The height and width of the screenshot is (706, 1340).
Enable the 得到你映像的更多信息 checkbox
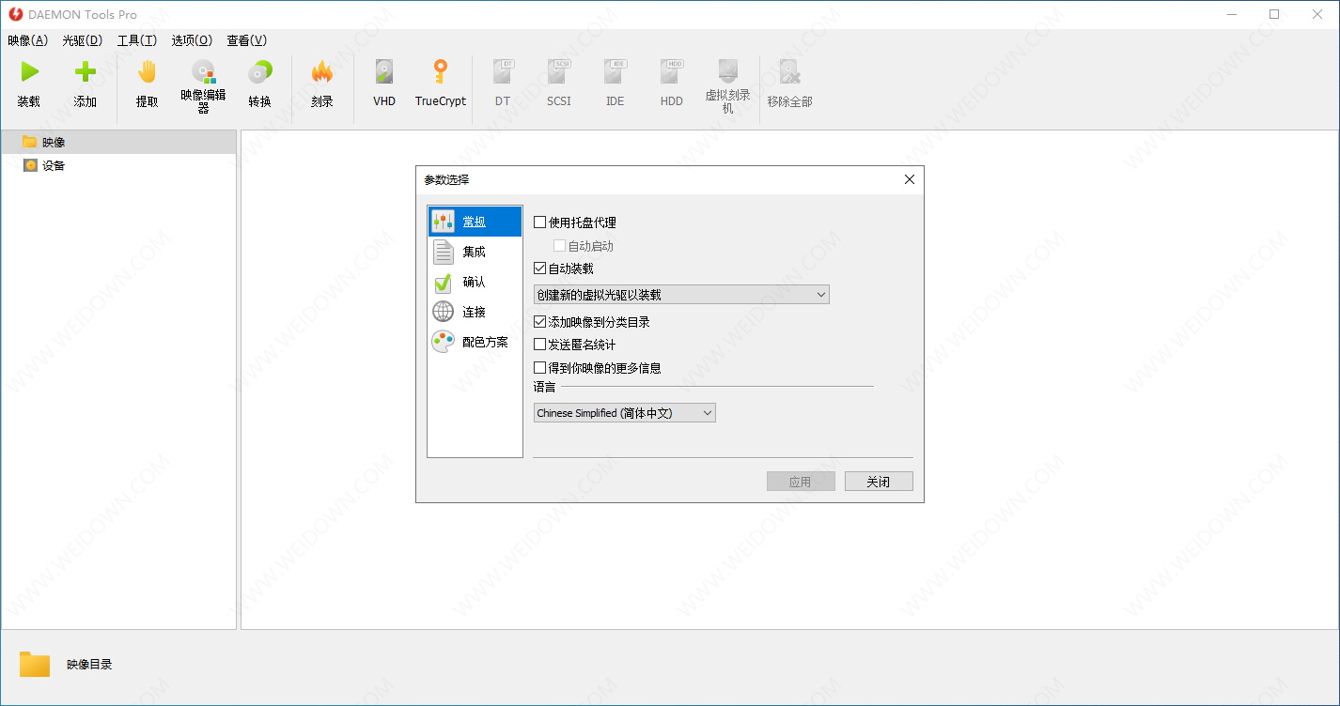(x=539, y=368)
